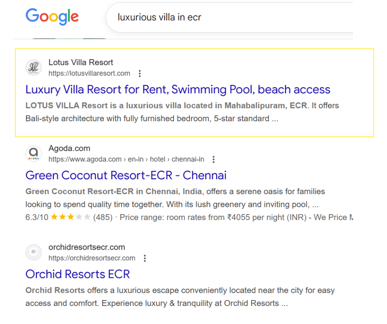Click the star rating for Green Coconut Resort

tap(70, 217)
